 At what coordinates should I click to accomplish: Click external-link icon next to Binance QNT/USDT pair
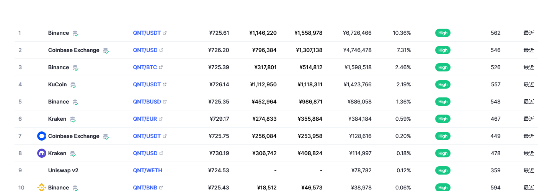pos(165,33)
